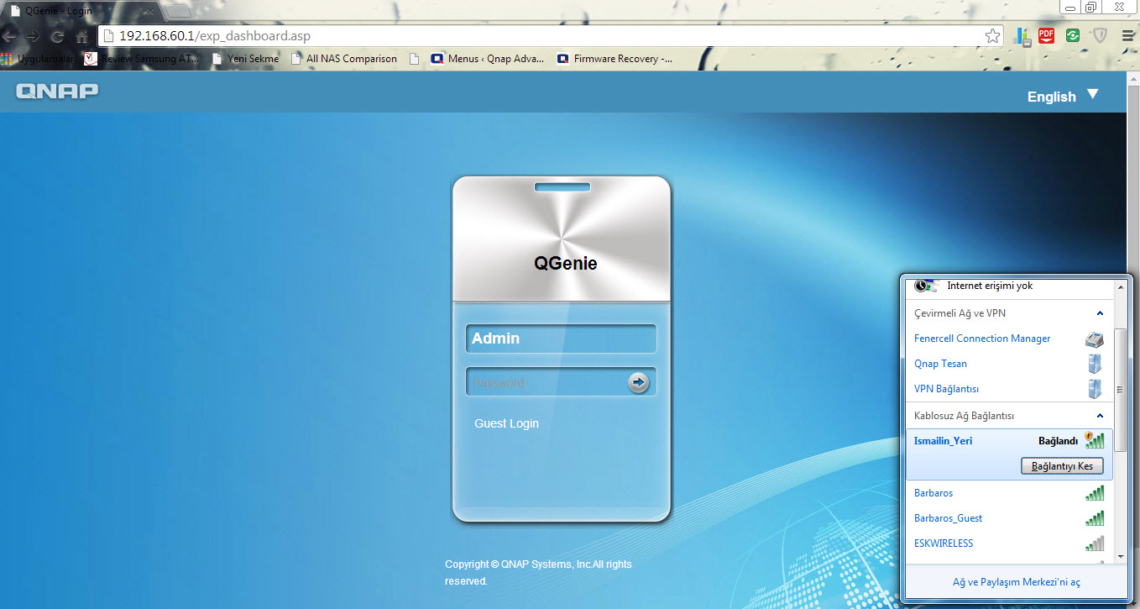Viewport: 1140px width, 609px height.
Task: Click Barbaros signal strength icon
Action: 1095,493
